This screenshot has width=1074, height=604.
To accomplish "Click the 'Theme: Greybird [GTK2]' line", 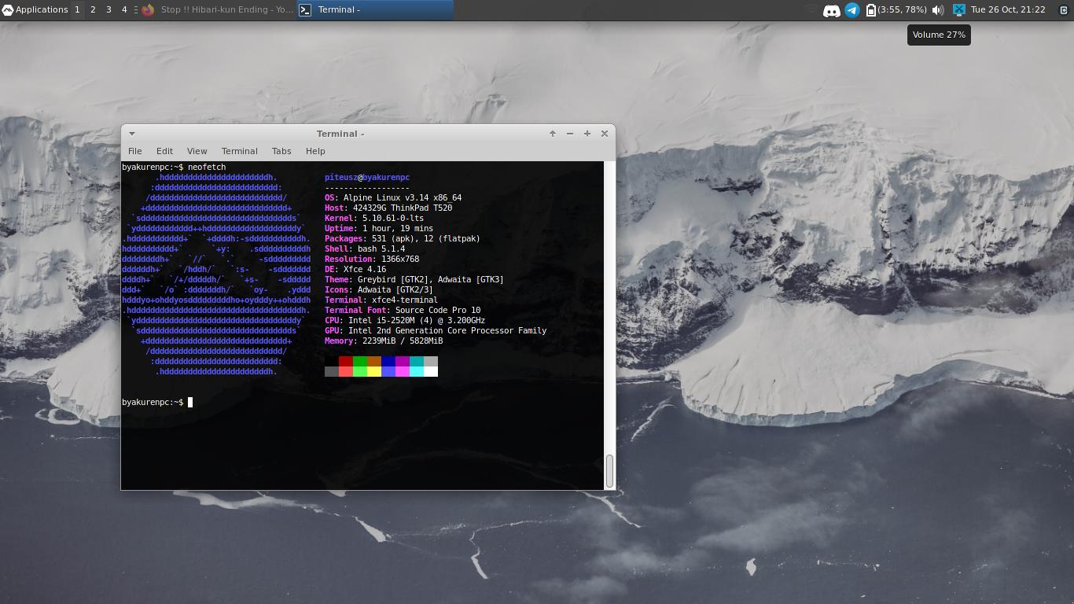I will pos(414,280).
